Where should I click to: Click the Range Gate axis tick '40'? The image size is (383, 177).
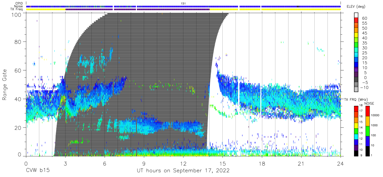[x=18, y=99]
